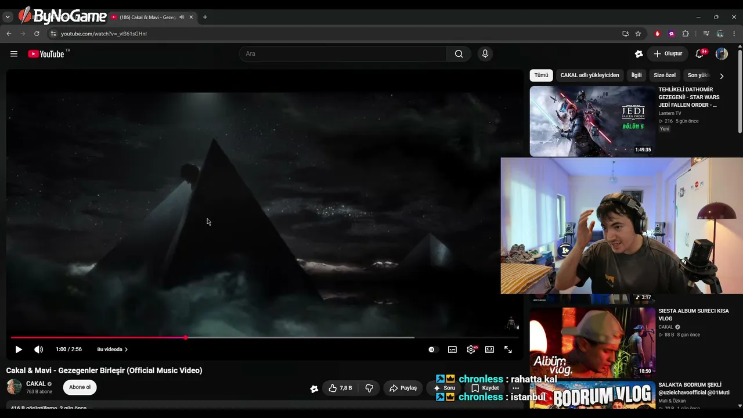Select the 'İlgili' filter chip

coord(637,75)
